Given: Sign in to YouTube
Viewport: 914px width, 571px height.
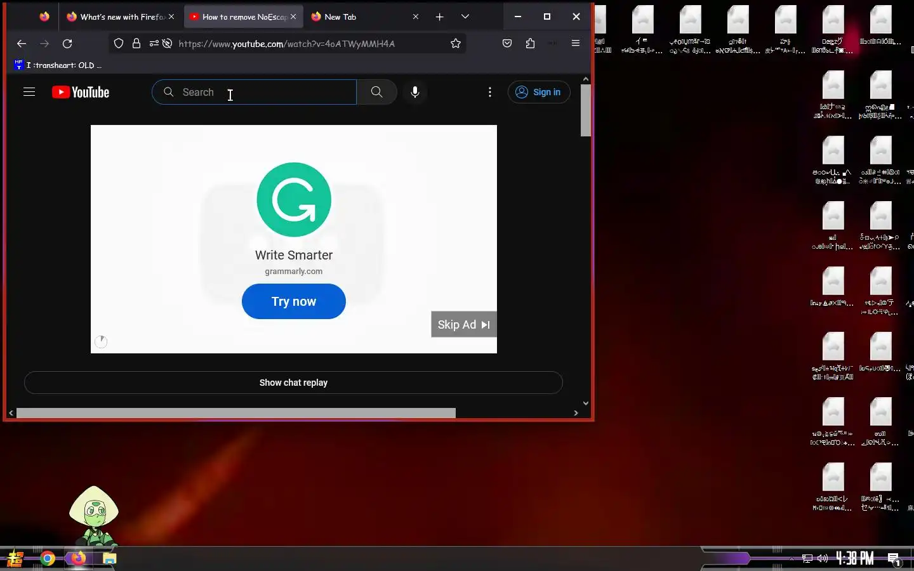Looking at the screenshot, I should click(539, 92).
